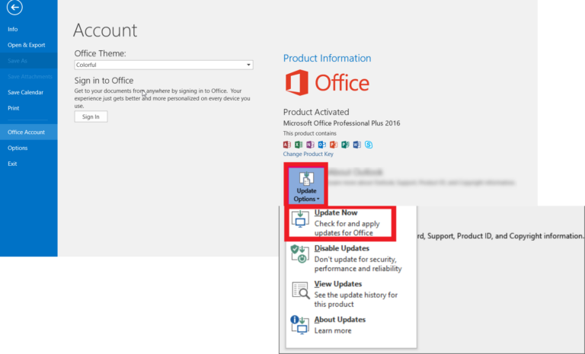Select Info in the left sidebar
Viewport: 585px width, 354px height.
(x=13, y=29)
